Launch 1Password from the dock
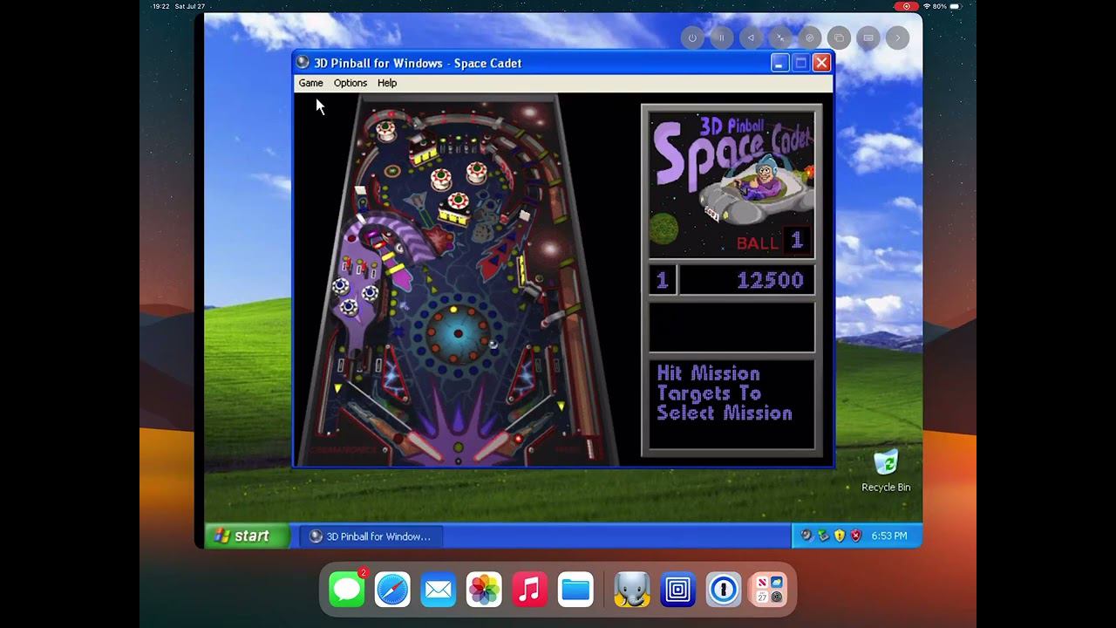The width and height of the screenshot is (1116, 628). tap(723, 590)
